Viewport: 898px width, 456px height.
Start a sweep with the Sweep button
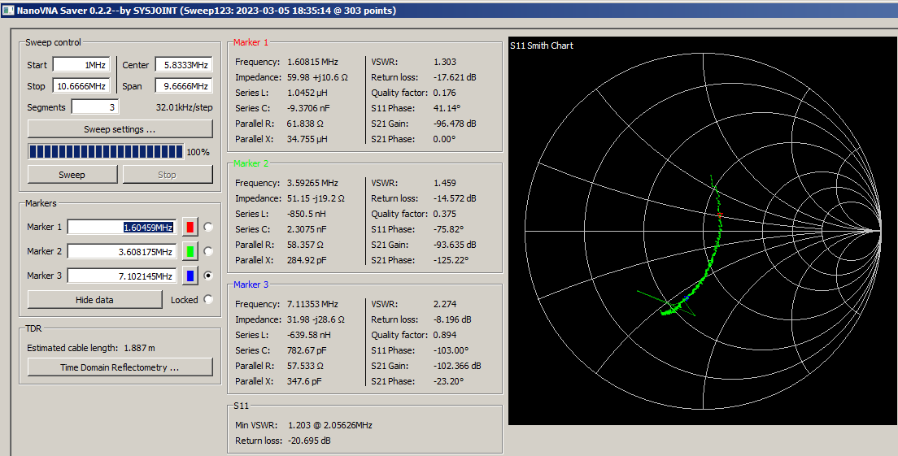point(72,175)
